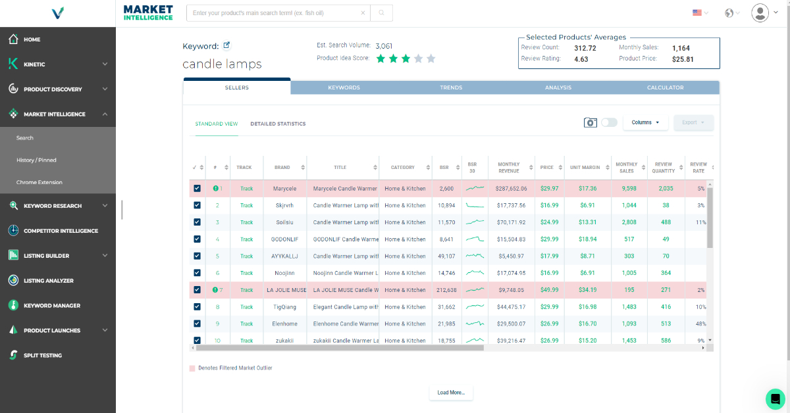This screenshot has width=790, height=413.
Task: Open the Export dropdown
Action: point(693,122)
